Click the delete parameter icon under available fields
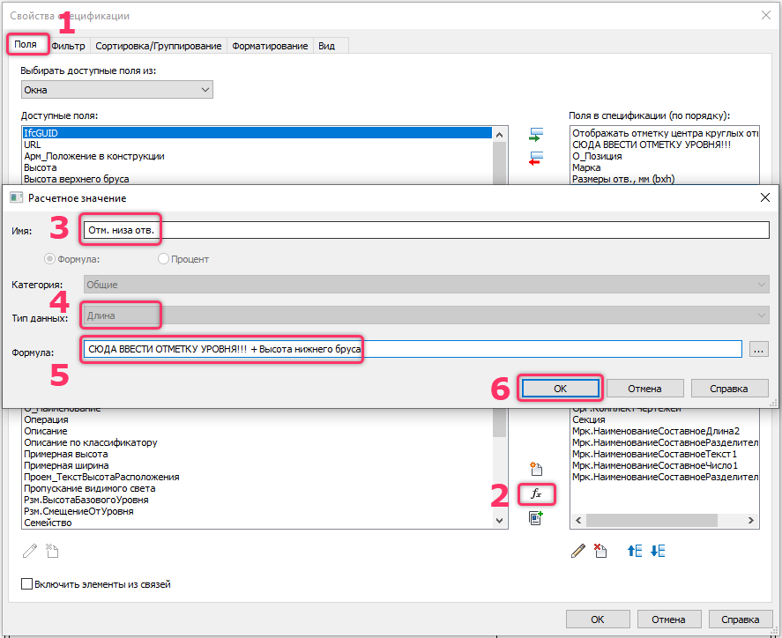Viewport: 782px width, 638px height. pyautogui.click(x=52, y=551)
